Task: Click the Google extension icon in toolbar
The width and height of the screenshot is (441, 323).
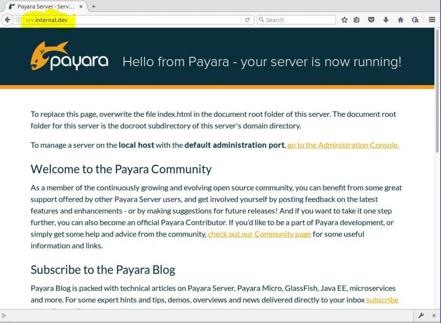Action: click(x=415, y=20)
